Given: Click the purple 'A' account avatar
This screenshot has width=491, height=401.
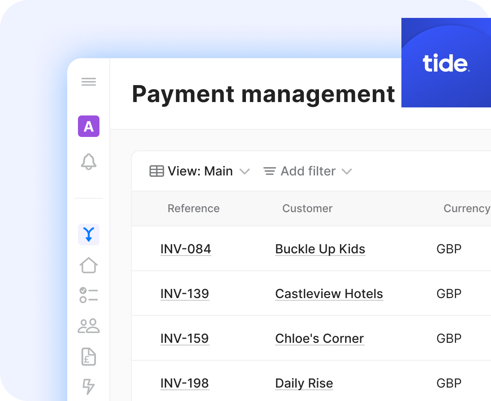Looking at the screenshot, I should [89, 126].
